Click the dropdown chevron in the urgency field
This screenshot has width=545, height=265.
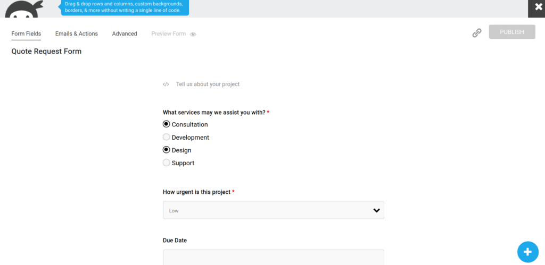tap(376, 210)
